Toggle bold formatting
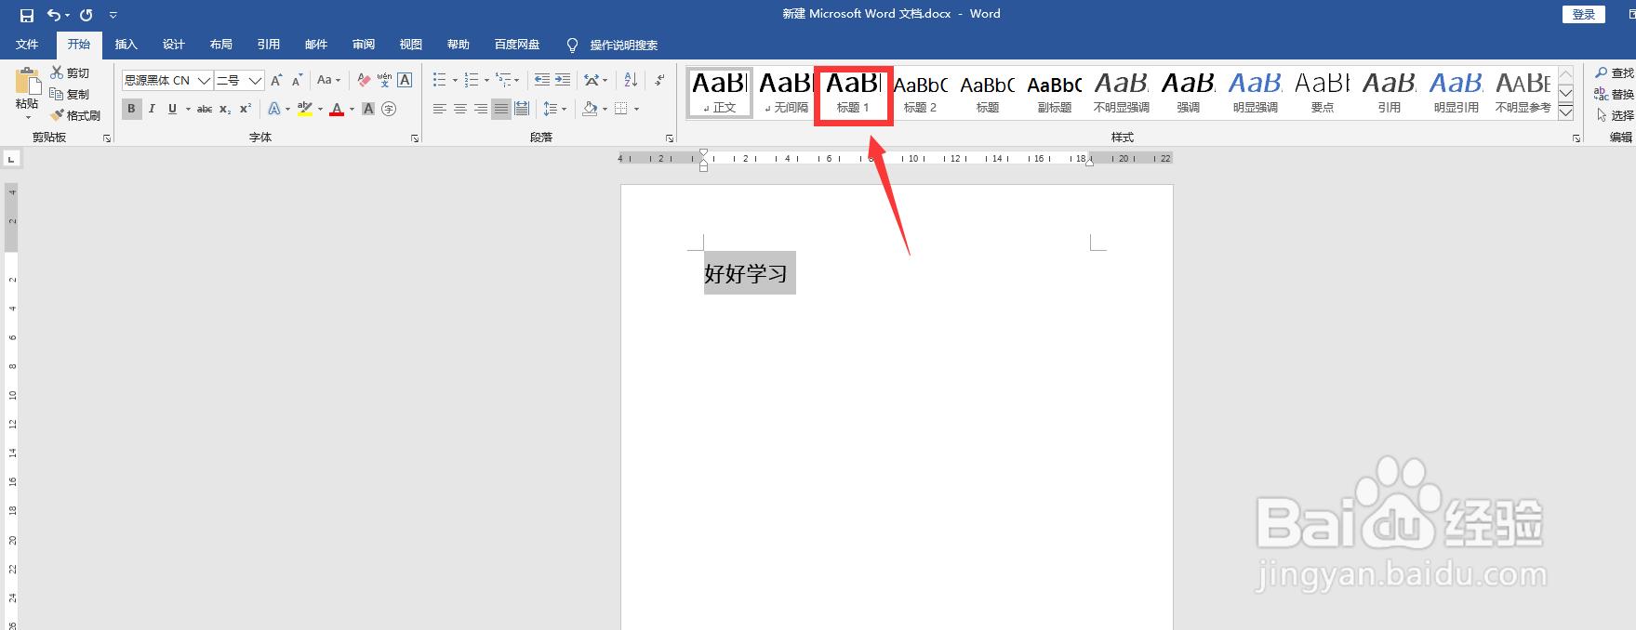This screenshot has width=1636, height=630. (x=131, y=109)
